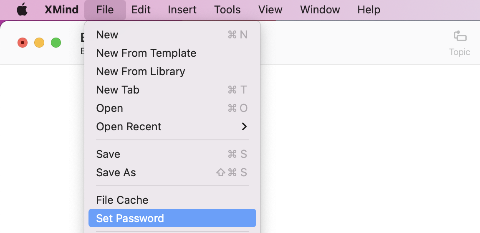Viewport: 480px width, 233px height.
Task: Open the Insert menu
Action: 182,10
